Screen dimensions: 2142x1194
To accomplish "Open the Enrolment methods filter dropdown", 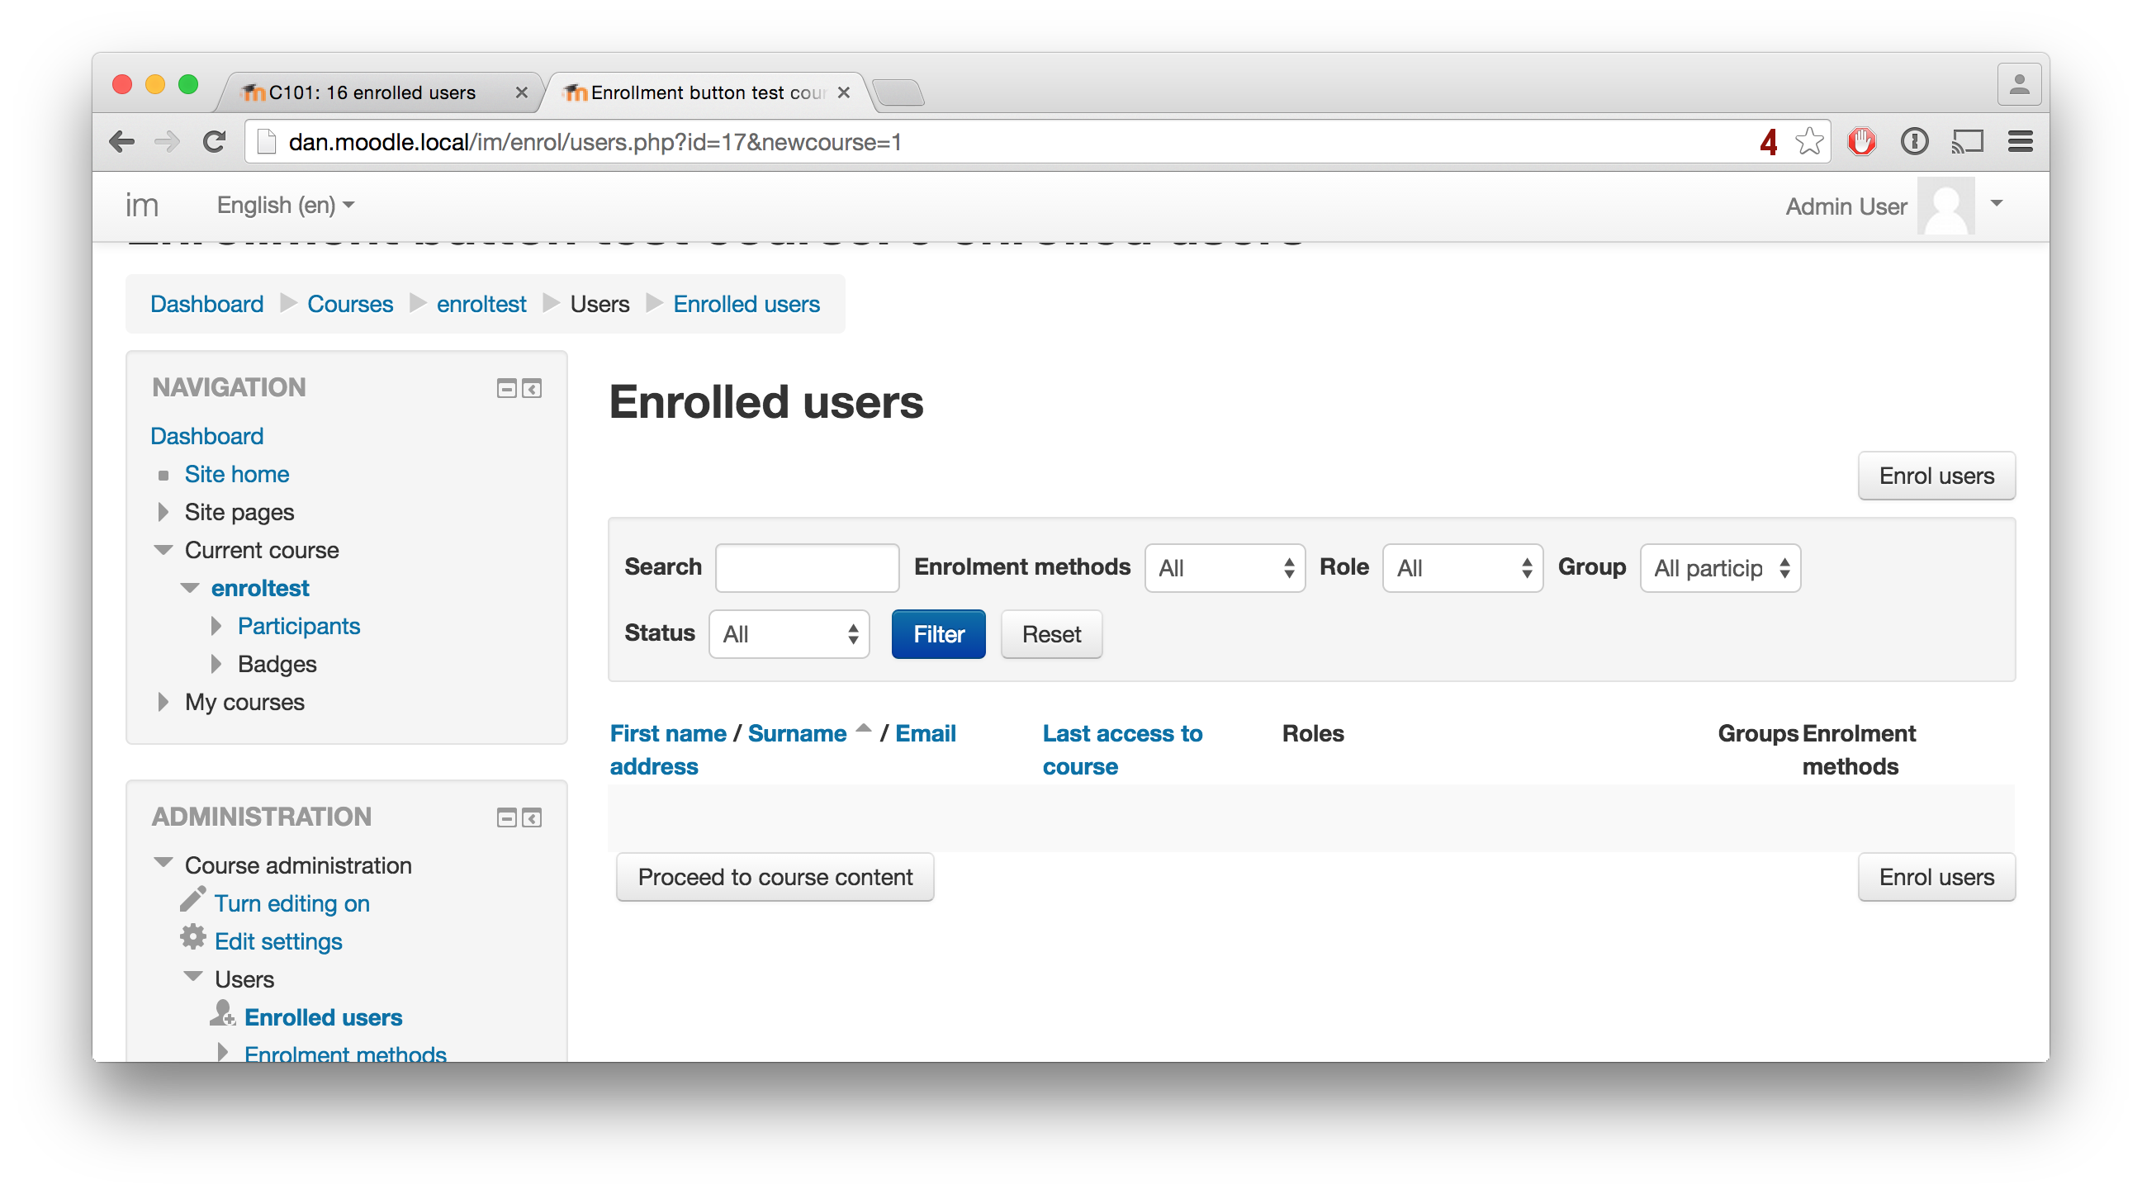I will 1224,568.
